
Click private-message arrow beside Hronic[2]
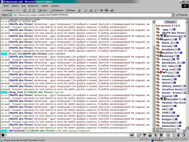pos(158,79)
